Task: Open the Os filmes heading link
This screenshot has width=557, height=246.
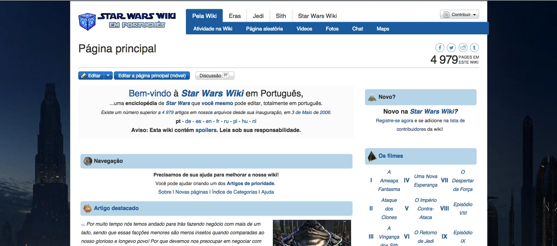Action: (x=391, y=156)
